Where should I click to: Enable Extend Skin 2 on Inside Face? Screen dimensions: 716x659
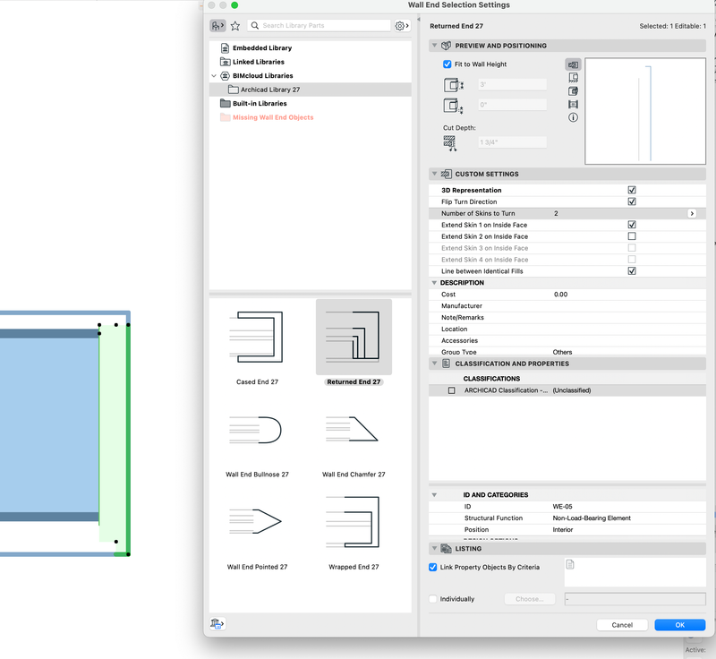(632, 236)
